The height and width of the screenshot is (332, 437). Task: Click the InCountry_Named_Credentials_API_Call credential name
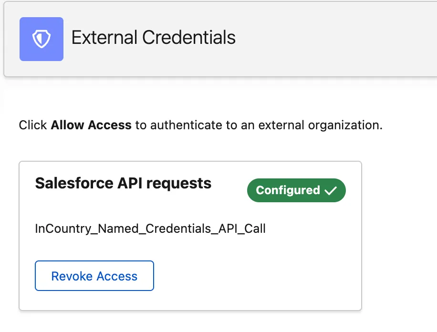150,229
